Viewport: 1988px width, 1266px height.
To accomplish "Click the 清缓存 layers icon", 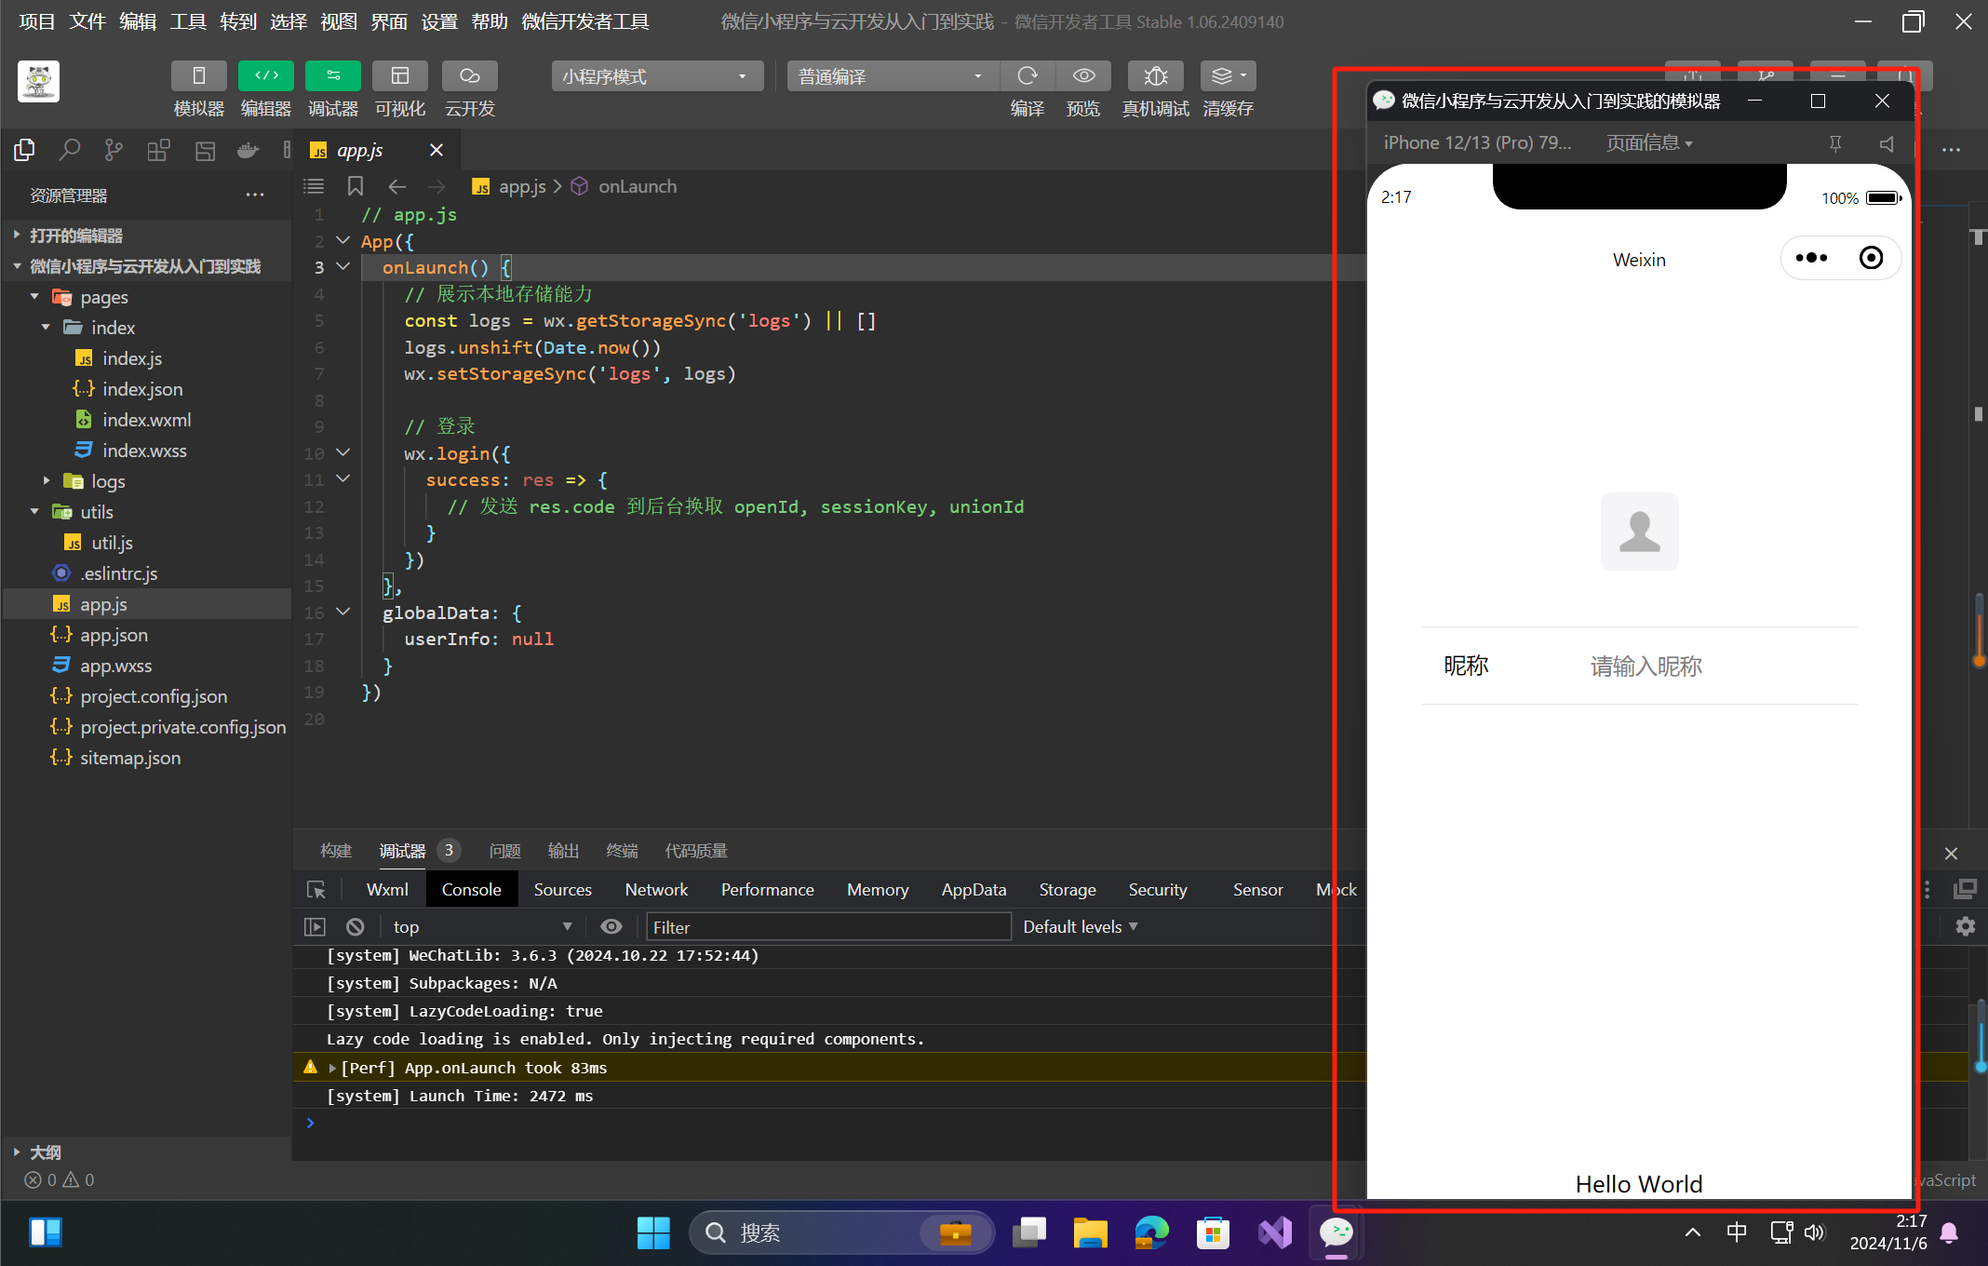I will click(x=1227, y=76).
